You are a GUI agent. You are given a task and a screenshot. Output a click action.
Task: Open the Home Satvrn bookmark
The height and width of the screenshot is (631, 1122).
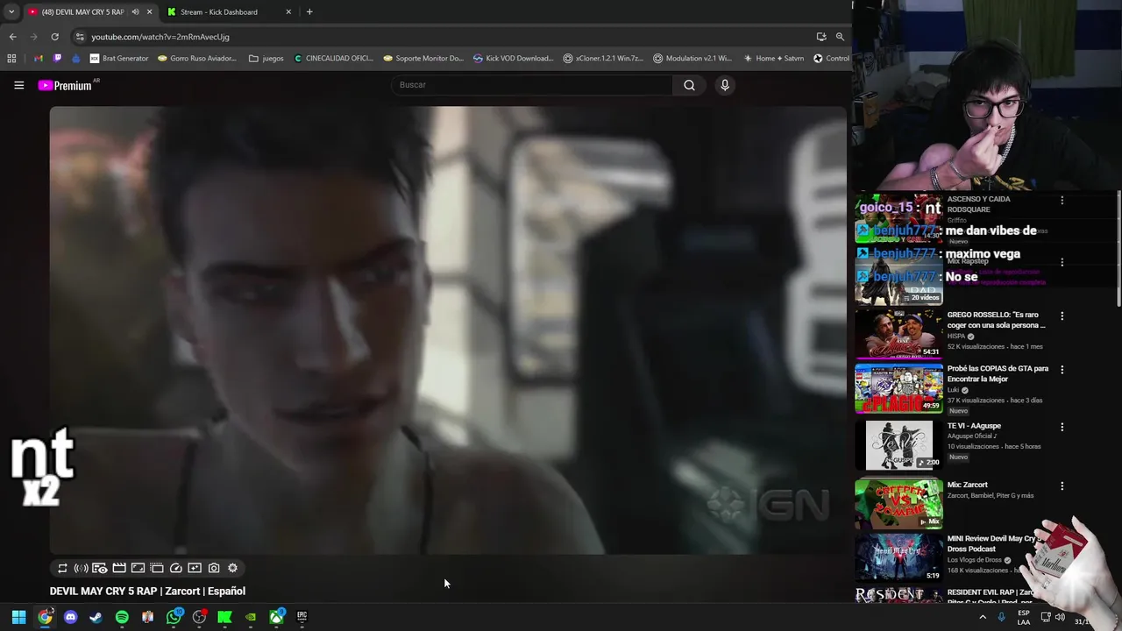pyautogui.click(x=773, y=59)
